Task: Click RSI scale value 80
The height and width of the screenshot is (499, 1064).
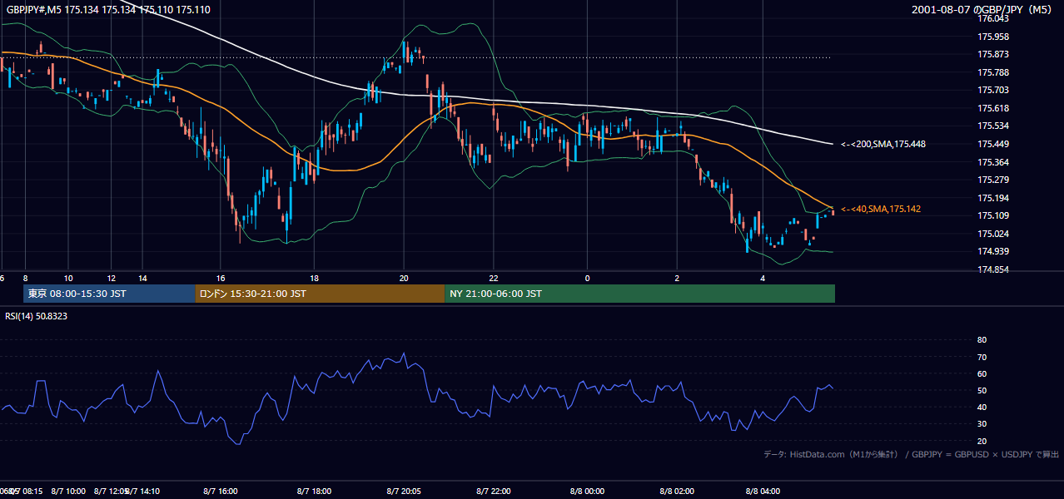Action: click(982, 340)
